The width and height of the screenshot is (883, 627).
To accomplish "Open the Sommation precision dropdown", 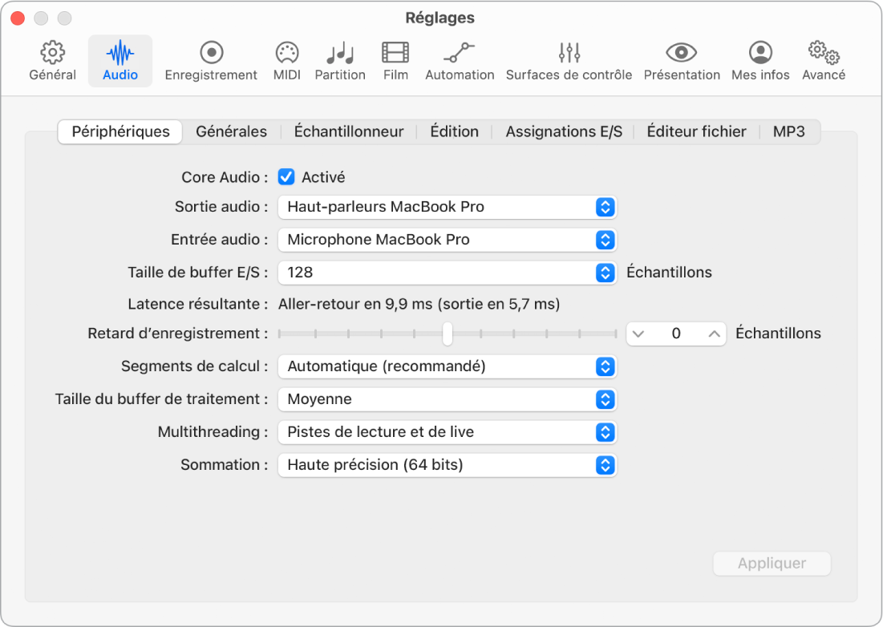I will [447, 465].
